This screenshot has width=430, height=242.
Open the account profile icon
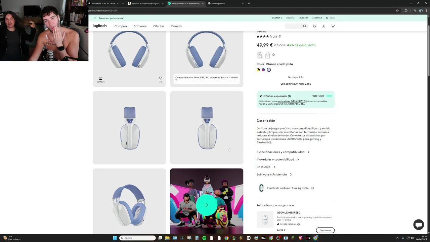click(x=324, y=26)
